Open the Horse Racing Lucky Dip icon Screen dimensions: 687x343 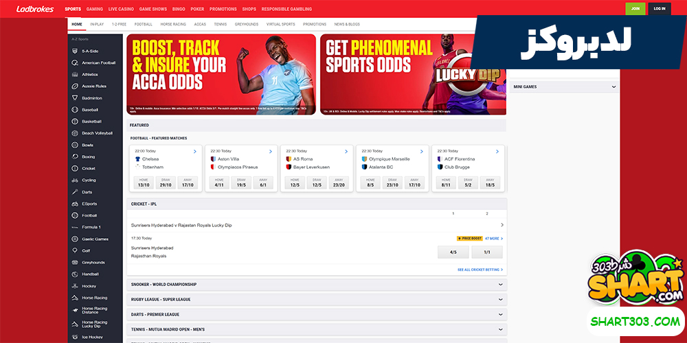tap(75, 324)
